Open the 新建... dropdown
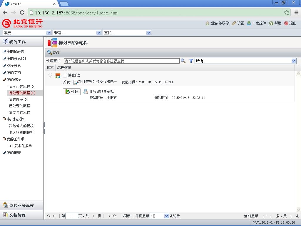The image size is (301, 226). tap(77, 33)
